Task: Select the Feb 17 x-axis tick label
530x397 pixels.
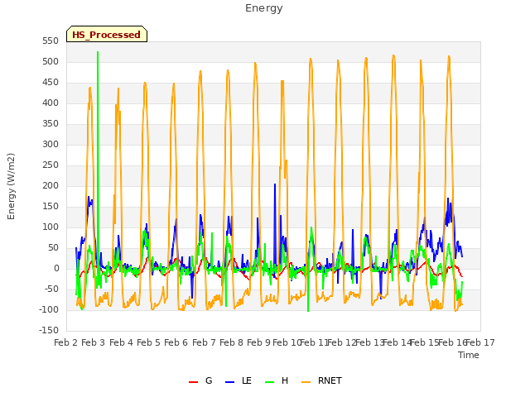Action: pyautogui.click(x=480, y=342)
